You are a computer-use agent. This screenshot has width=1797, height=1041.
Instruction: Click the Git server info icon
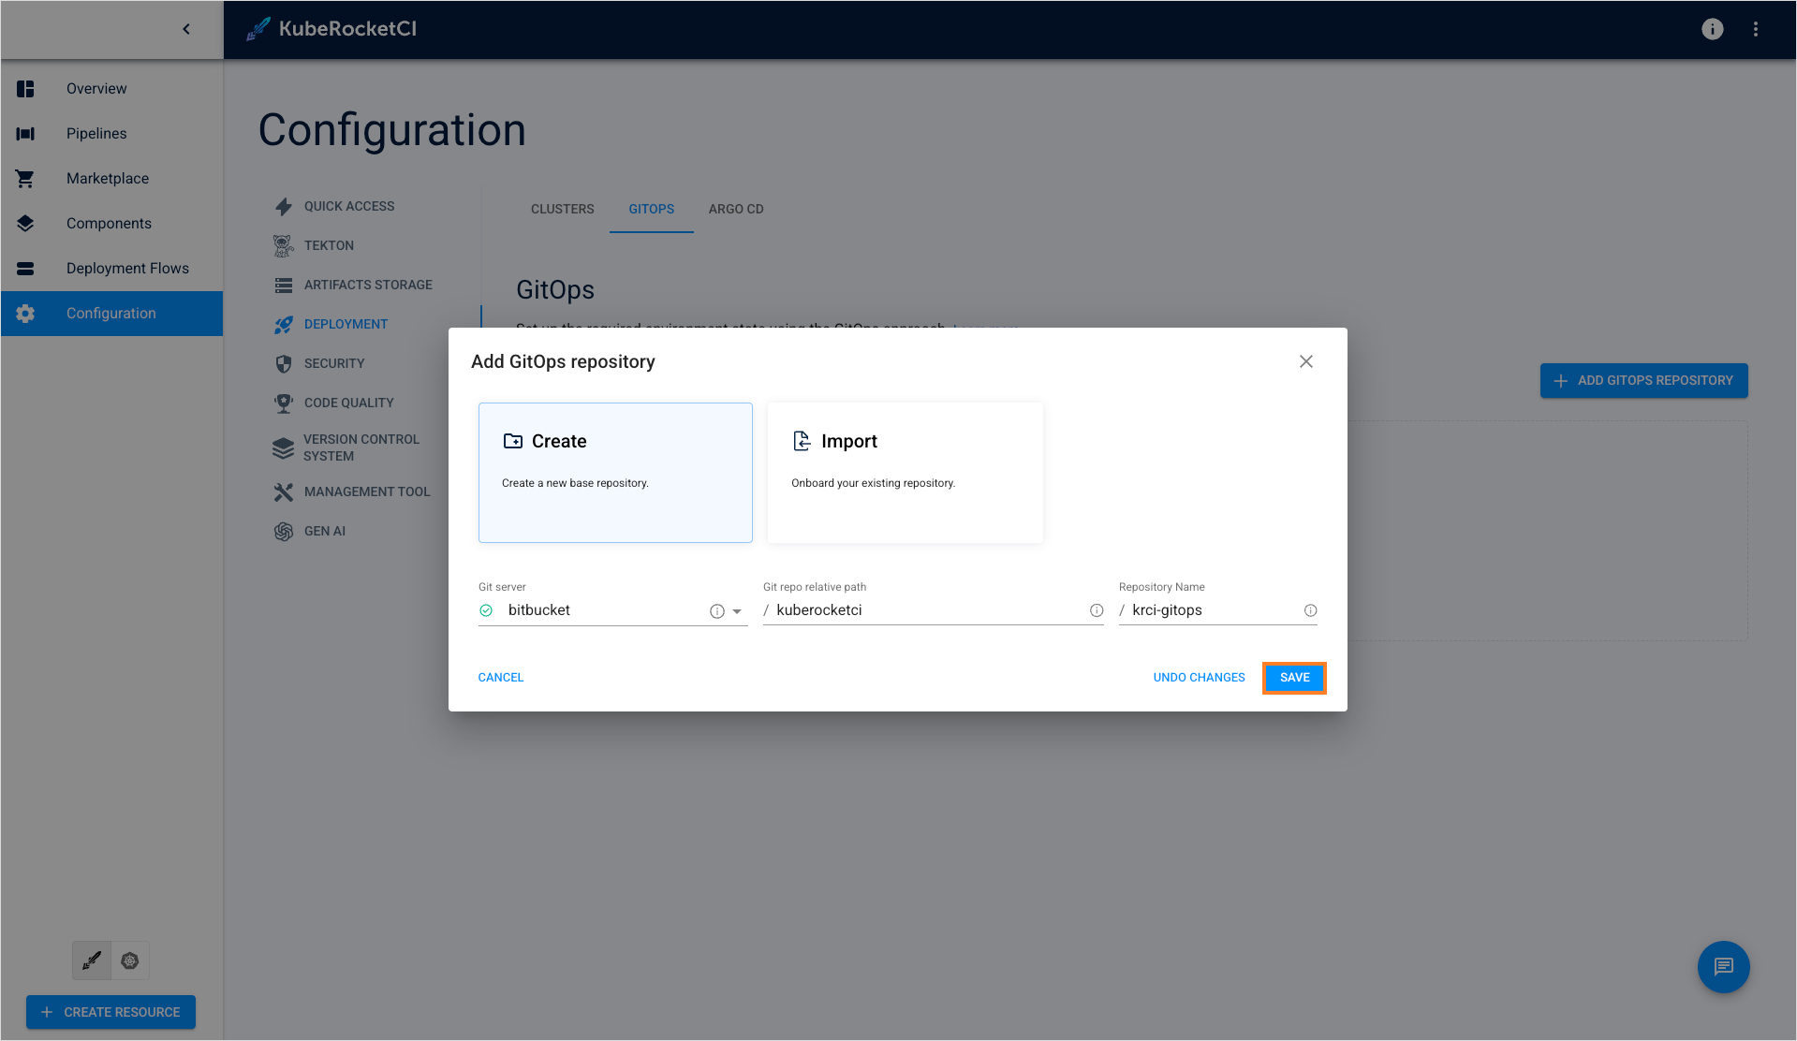pyautogui.click(x=716, y=610)
